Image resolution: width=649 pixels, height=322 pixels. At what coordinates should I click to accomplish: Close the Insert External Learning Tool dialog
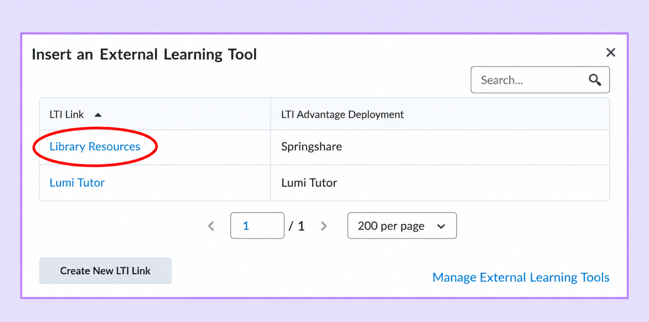(x=611, y=52)
